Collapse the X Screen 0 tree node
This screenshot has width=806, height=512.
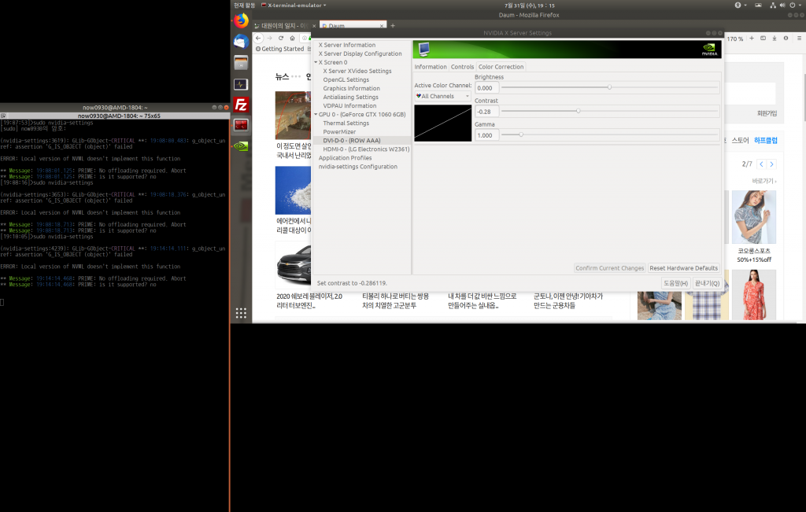316,62
